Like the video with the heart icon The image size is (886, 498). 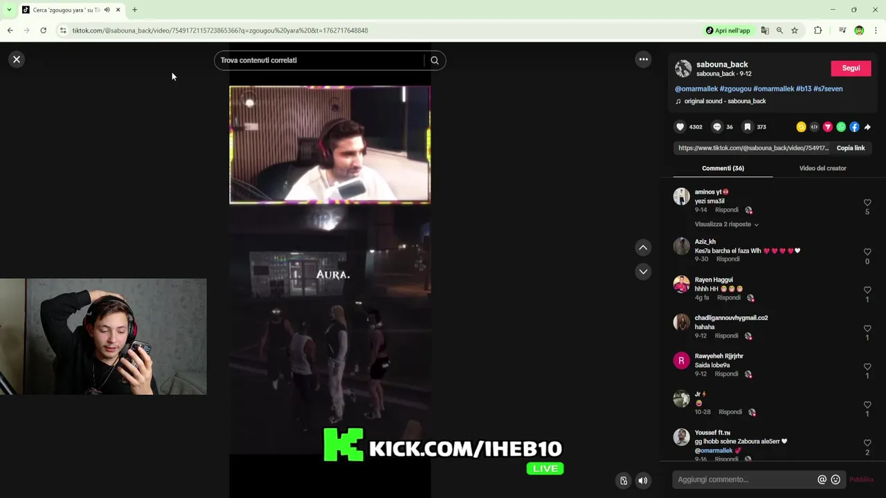[x=680, y=127]
